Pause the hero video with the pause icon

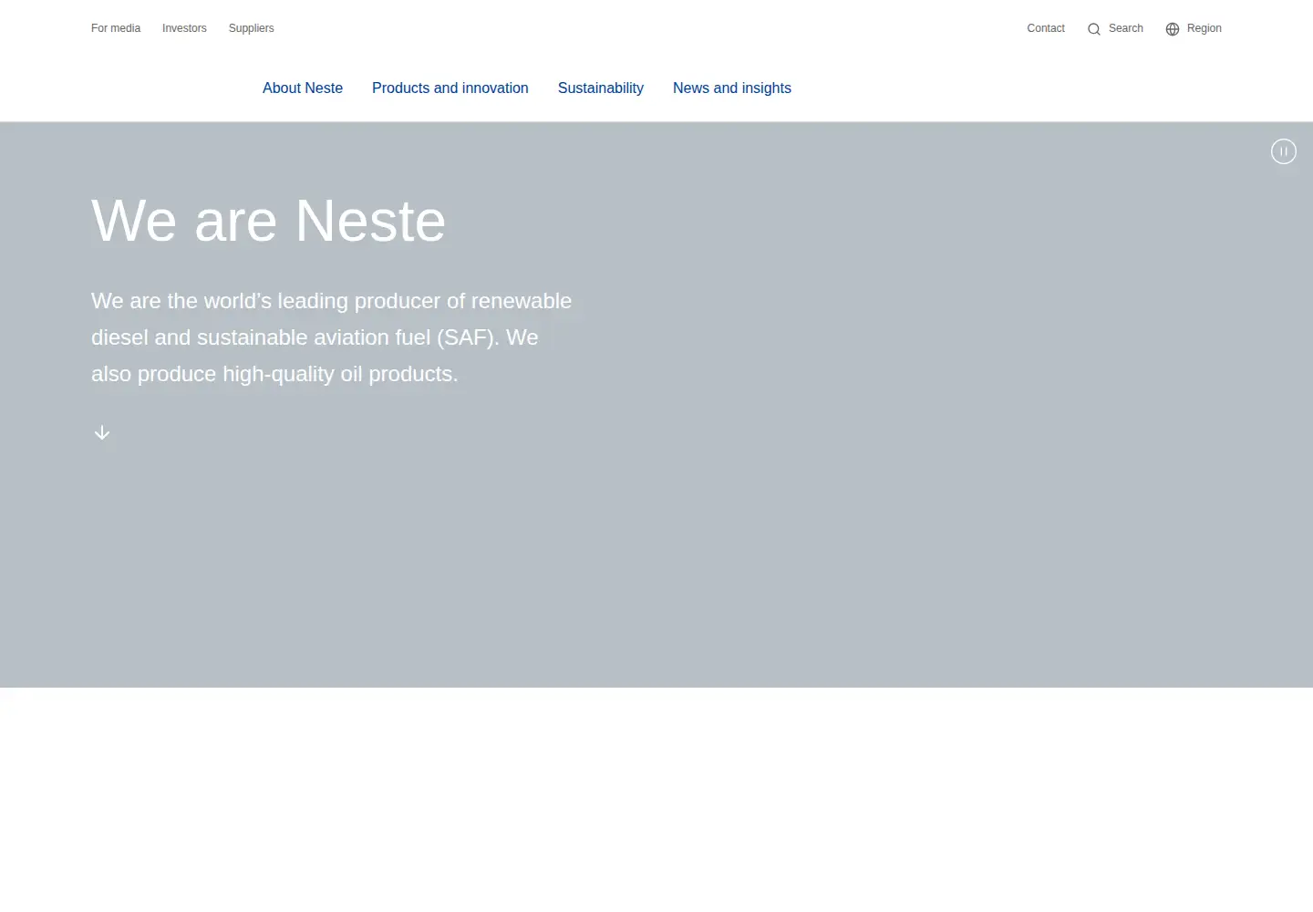(1284, 151)
